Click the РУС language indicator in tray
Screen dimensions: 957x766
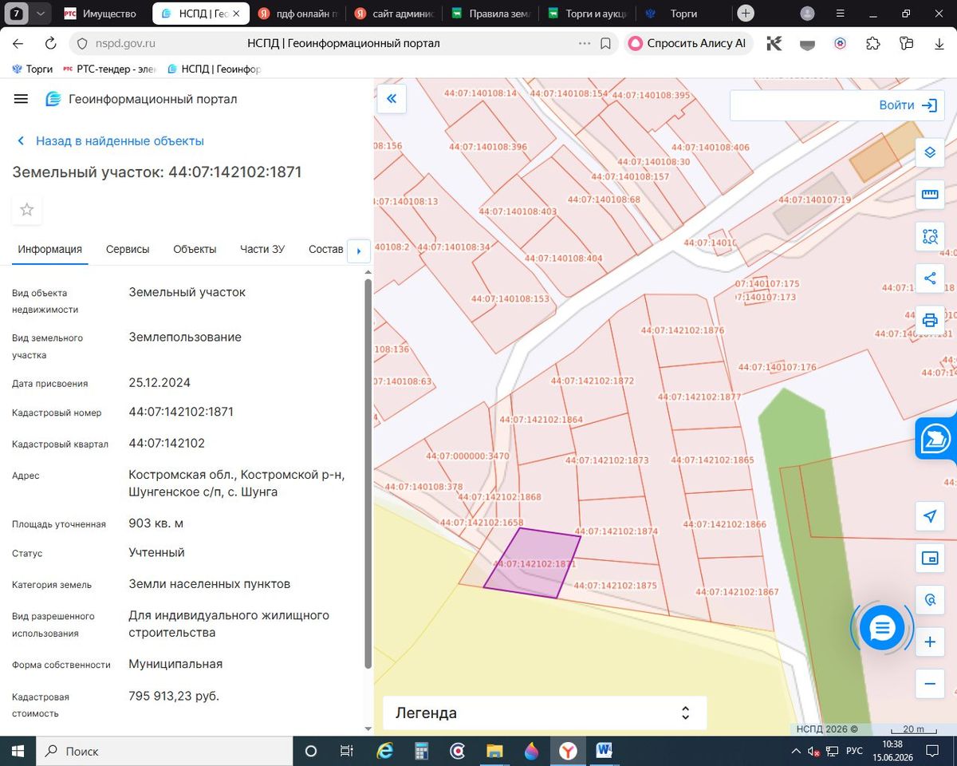pos(854,751)
